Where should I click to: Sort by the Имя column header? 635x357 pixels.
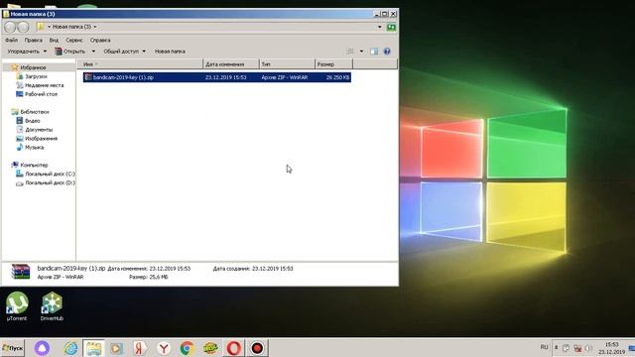tap(140, 63)
